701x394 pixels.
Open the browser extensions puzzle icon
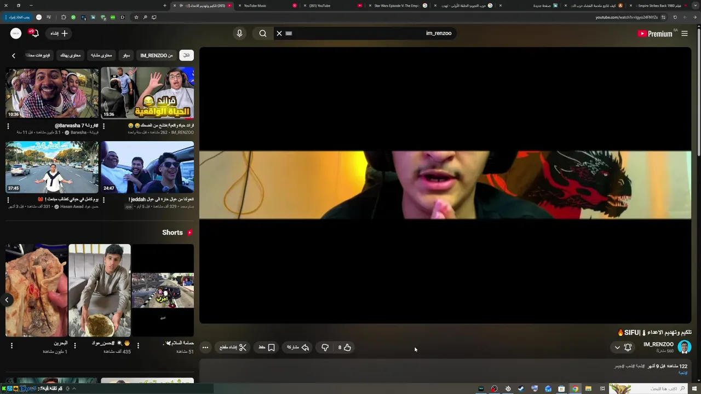[x=64, y=17]
